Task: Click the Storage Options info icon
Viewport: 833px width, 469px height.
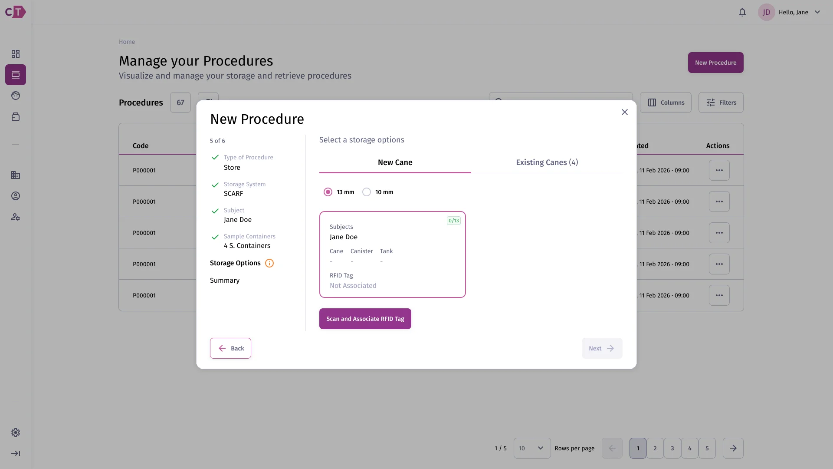Action: 269,263
